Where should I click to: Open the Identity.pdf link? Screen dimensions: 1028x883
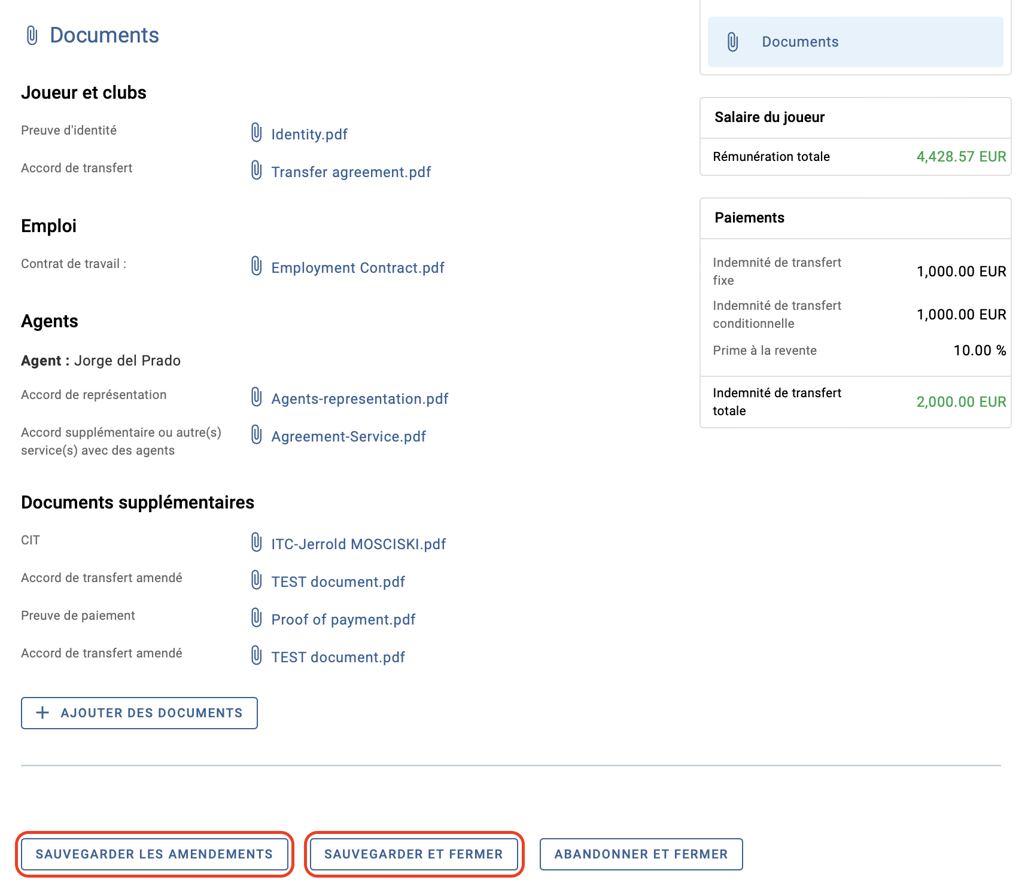[x=309, y=134]
